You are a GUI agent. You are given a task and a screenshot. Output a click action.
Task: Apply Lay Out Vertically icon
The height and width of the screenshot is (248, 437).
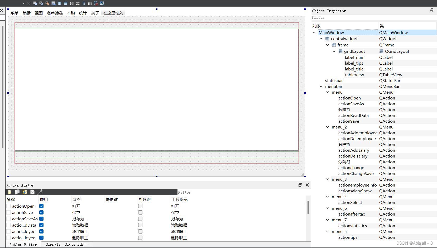tap(65, 3)
